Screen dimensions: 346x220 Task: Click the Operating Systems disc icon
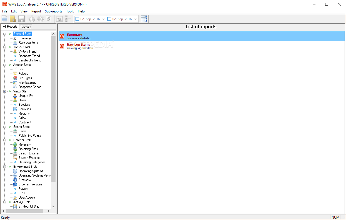(x=15, y=171)
